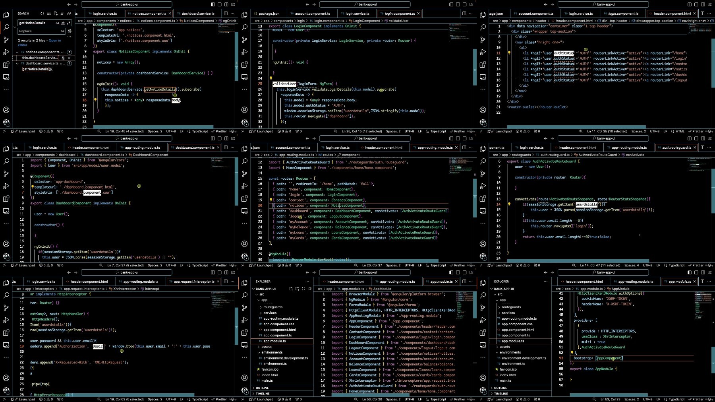Open Explorer from the Search window activity bar
Image resolution: width=715 pixels, height=402 pixels.
[6, 15]
